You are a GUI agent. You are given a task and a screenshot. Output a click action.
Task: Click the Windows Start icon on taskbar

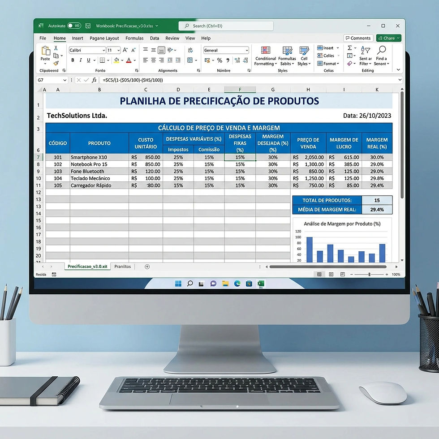(x=178, y=284)
